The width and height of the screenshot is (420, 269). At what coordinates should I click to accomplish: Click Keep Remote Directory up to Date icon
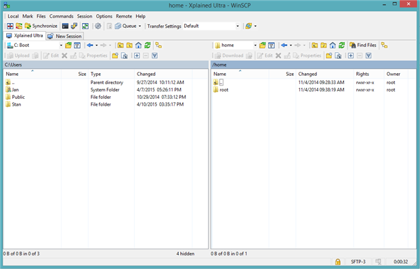pyautogui.click(x=85, y=26)
